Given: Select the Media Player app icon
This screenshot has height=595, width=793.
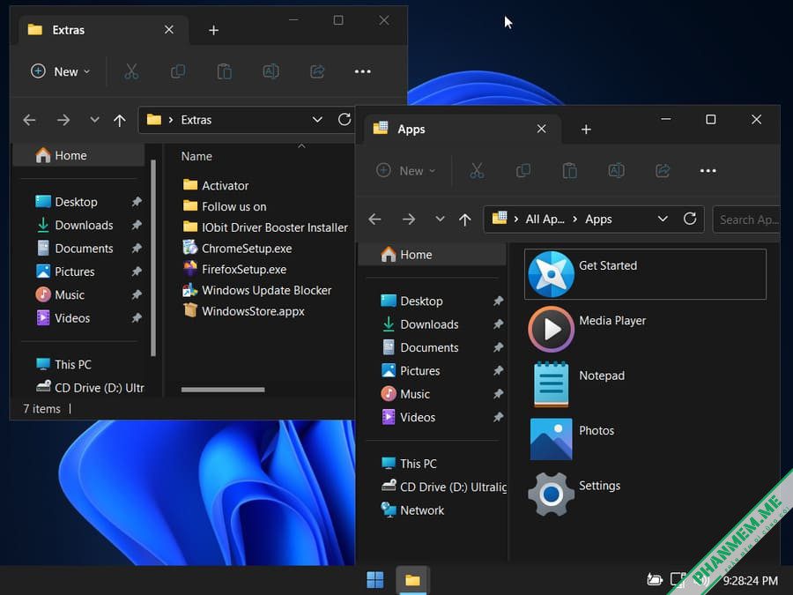Looking at the screenshot, I should tap(551, 330).
